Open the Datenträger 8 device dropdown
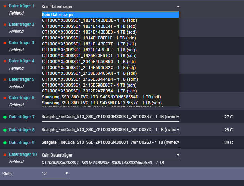 click(110, 130)
